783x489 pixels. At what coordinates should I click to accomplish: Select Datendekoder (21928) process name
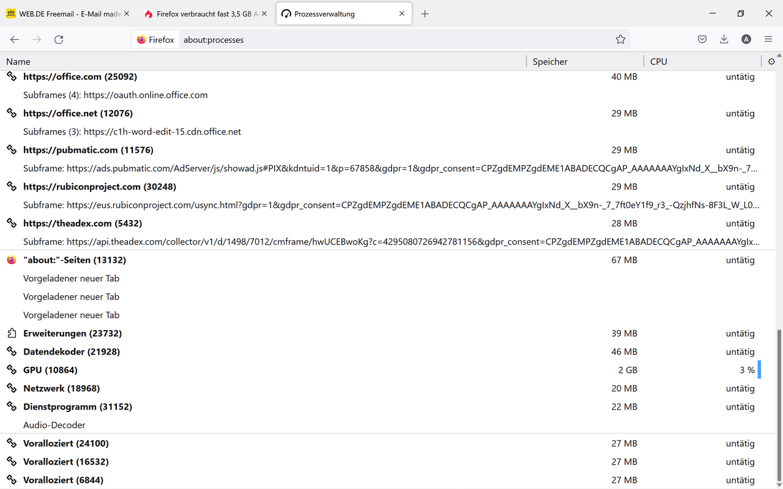point(72,351)
